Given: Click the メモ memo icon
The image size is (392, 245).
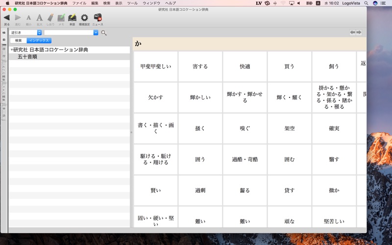Looking at the screenshot, I should click(x=61, y=18).
